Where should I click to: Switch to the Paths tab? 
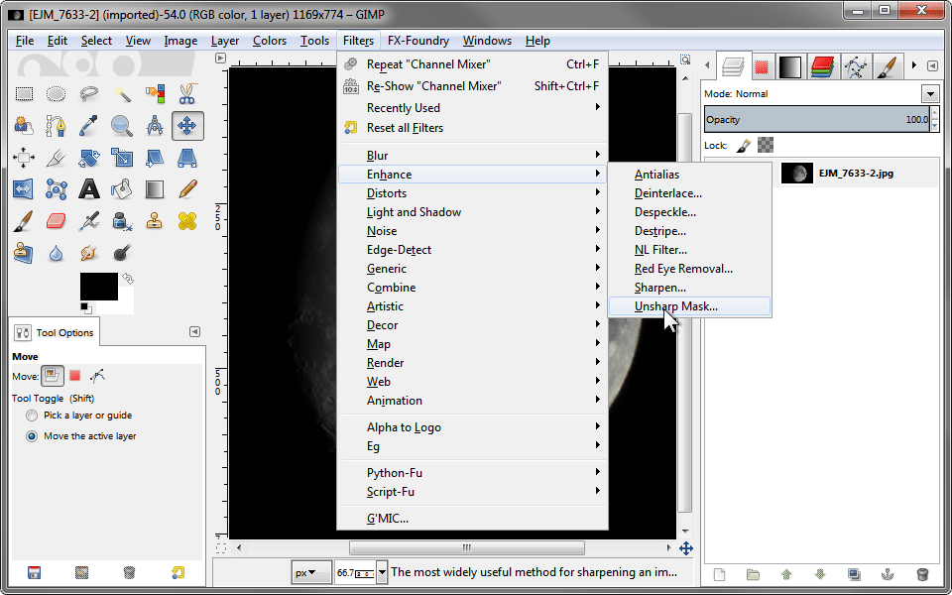point(854,66)
